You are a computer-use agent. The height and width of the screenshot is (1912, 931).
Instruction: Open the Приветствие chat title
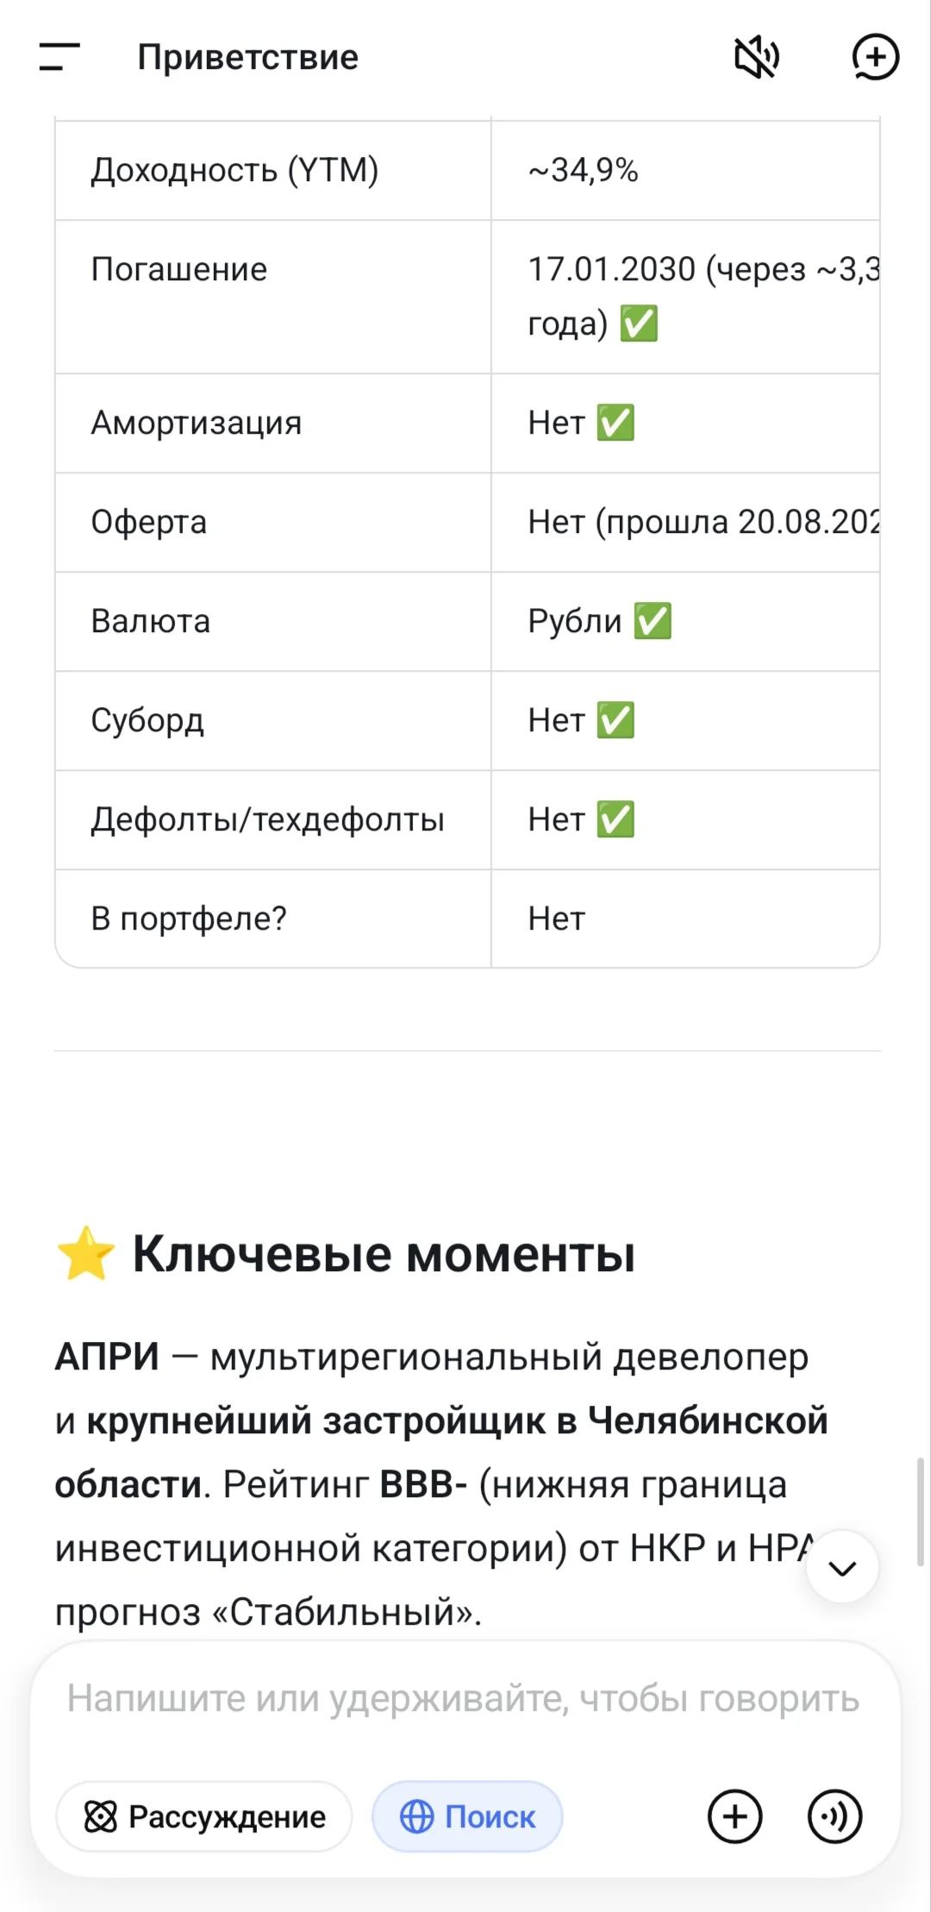click(248, 57)
